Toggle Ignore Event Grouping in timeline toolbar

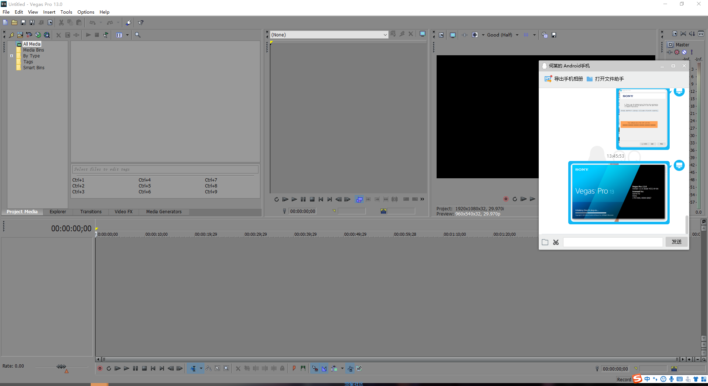(x=359, y=368)
